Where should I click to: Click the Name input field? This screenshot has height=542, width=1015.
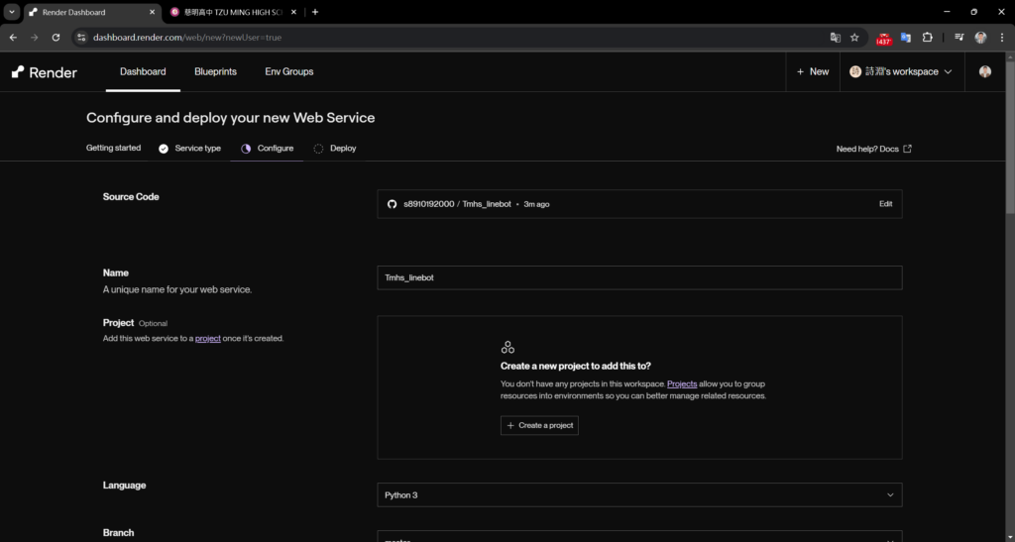(x=639, y=277)
